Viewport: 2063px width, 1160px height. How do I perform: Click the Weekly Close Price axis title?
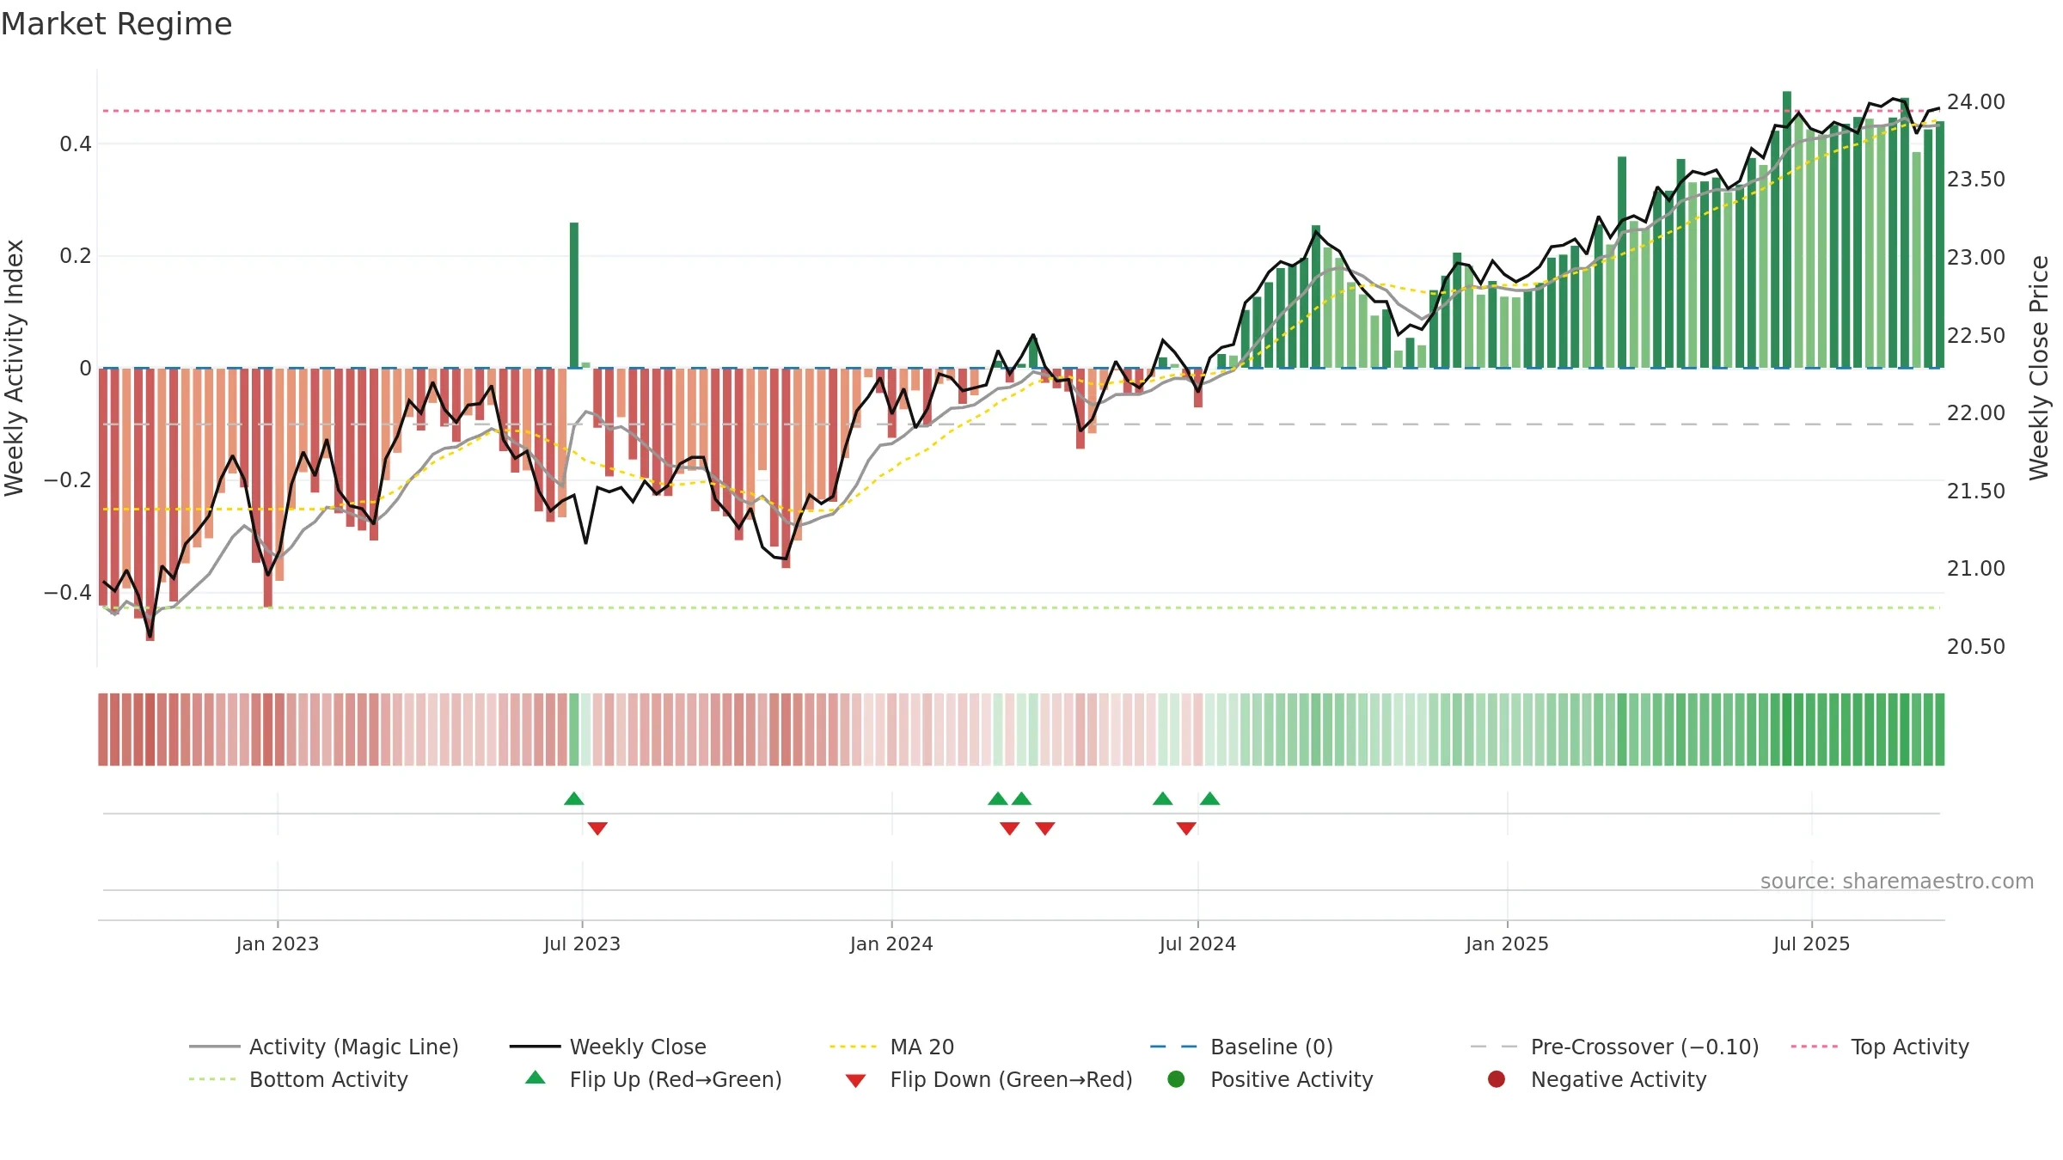click(x=2039, y=368)
